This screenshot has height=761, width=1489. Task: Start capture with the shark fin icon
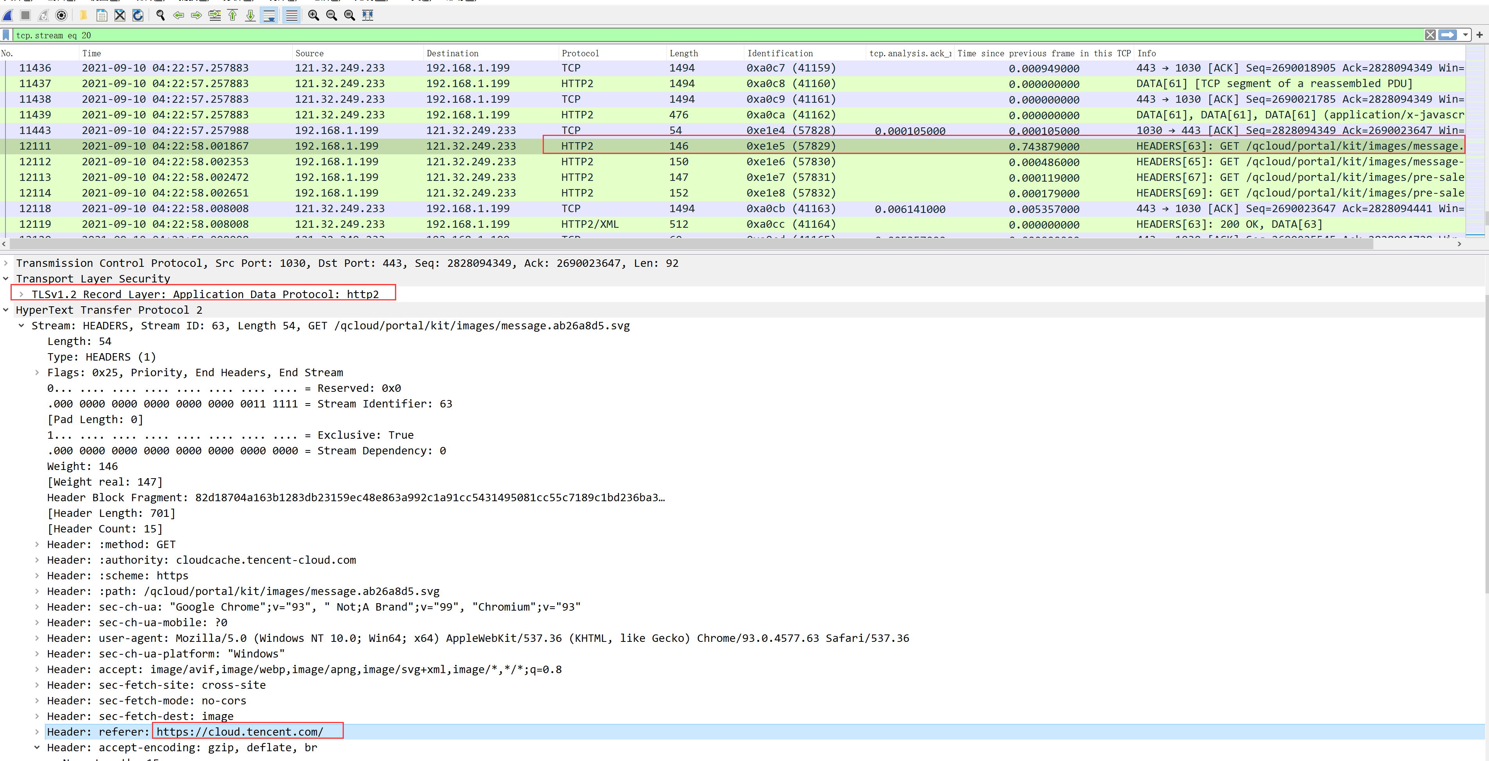pyautogui.click(x=8, y=16)
